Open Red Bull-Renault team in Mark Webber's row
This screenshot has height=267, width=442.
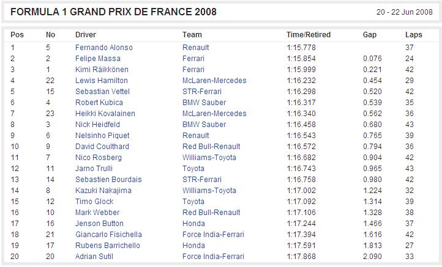211,213
